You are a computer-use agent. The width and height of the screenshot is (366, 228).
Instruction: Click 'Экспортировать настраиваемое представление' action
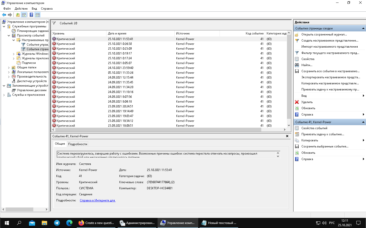331,77
